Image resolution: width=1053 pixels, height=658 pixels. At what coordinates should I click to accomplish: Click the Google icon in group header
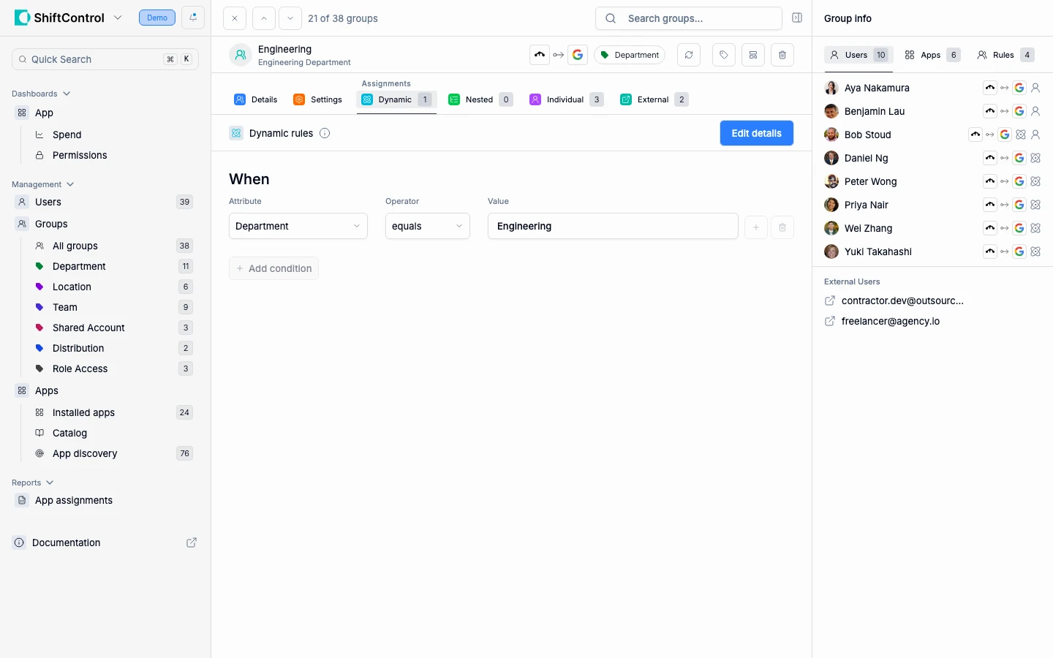578,55
